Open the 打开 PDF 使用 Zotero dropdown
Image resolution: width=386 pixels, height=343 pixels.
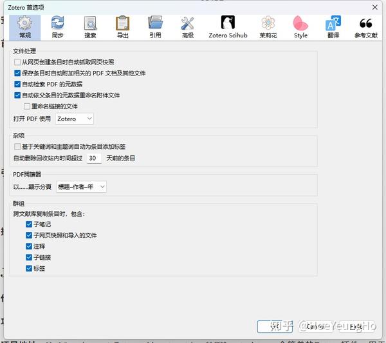pos(75,119)
